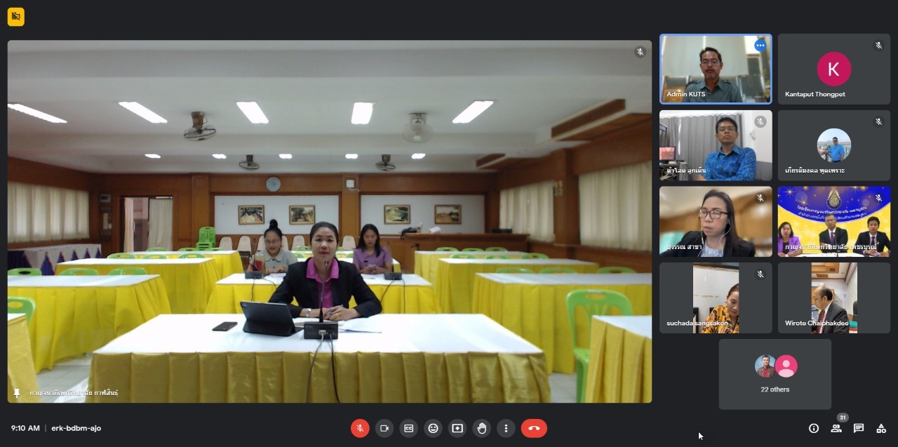
Task: Open options on the Admin KUTS tile
Action: [760, 46]
